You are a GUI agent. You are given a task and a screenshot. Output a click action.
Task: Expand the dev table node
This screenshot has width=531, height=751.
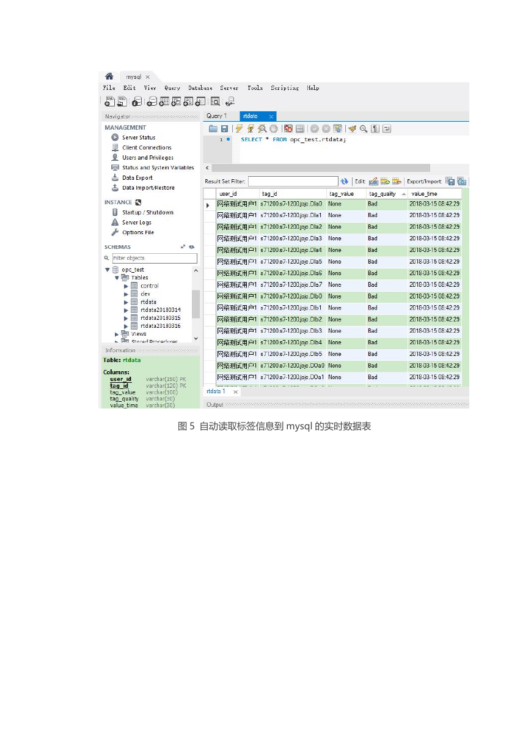coord(126,294)
